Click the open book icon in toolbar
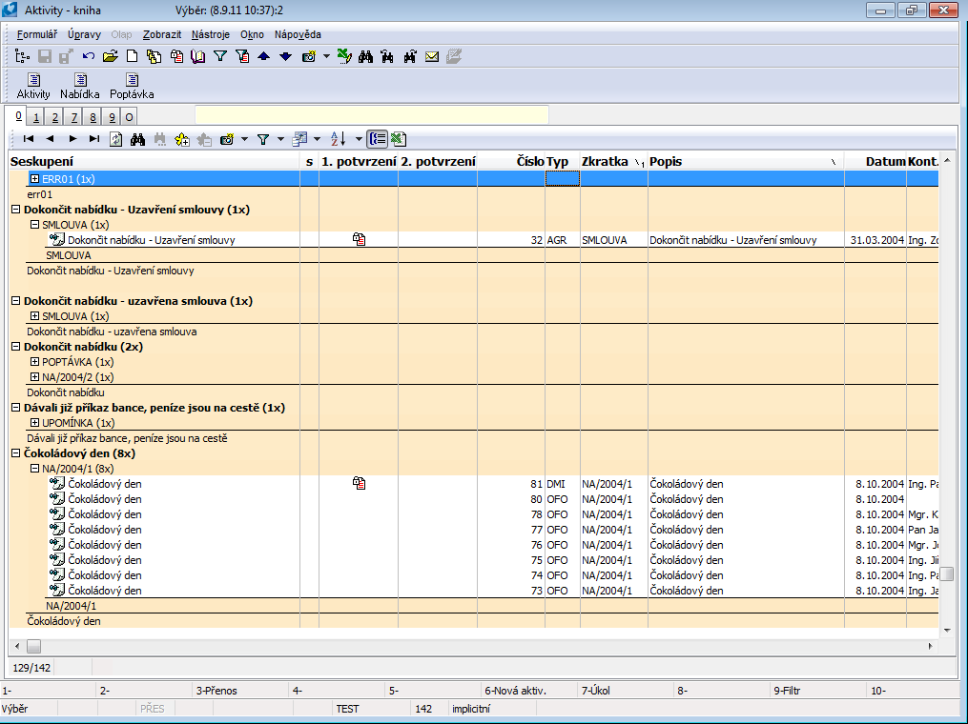This screenshot has height=724, width=968. click(x=197, y=57)
